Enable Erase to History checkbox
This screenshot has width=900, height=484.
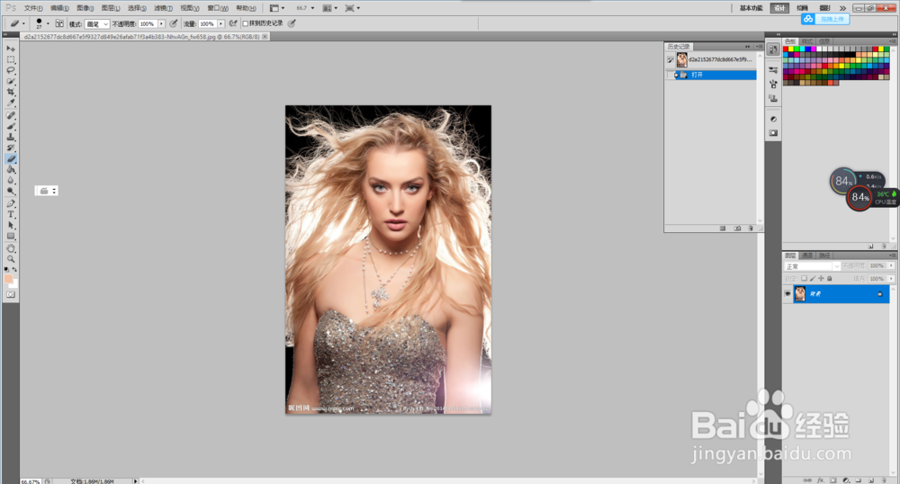click(x=246, y=23)
